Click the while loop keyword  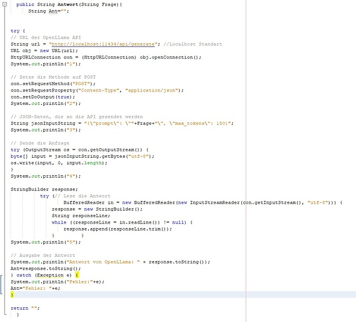(59, 222)
